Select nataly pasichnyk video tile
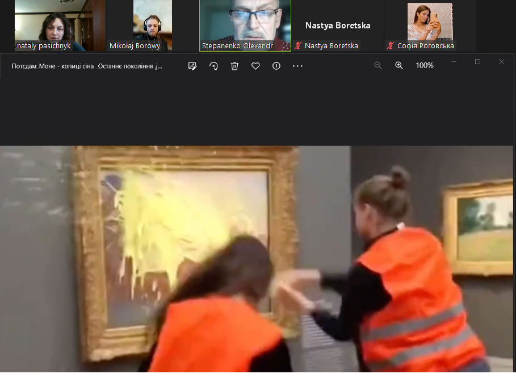This screenshot has height=378, width=516. point(60,26)
